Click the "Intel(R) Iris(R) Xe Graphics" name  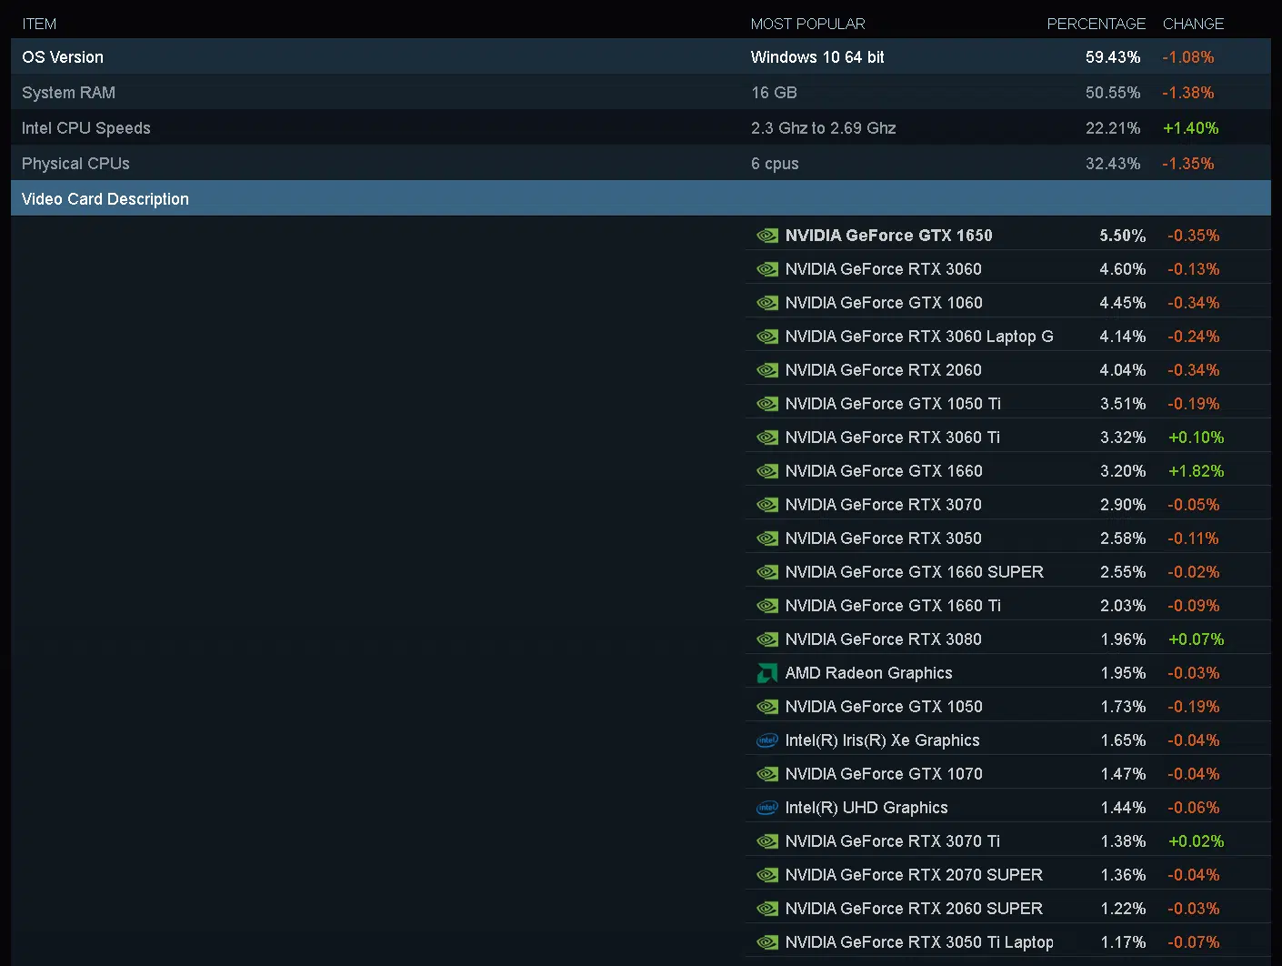tap(883, 740)
